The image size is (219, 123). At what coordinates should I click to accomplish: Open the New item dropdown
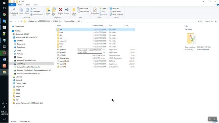pyautogui.click(x=83, y=9)
